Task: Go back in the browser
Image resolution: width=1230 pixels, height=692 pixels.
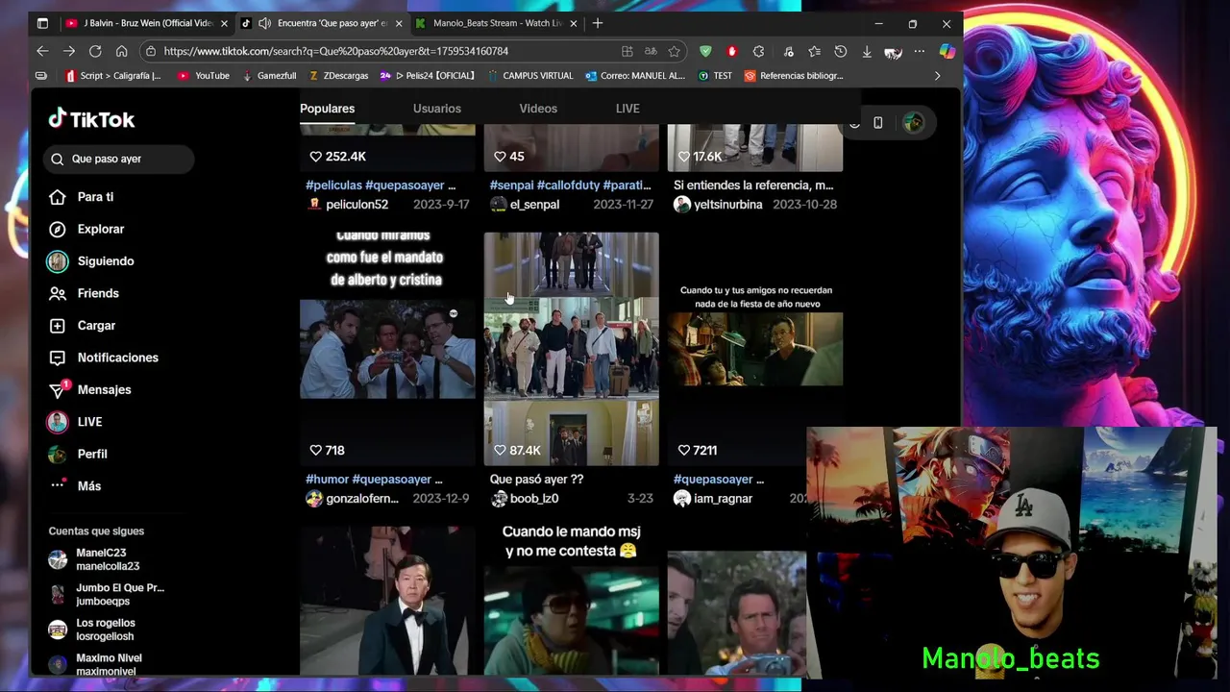Action: (42, 51)
